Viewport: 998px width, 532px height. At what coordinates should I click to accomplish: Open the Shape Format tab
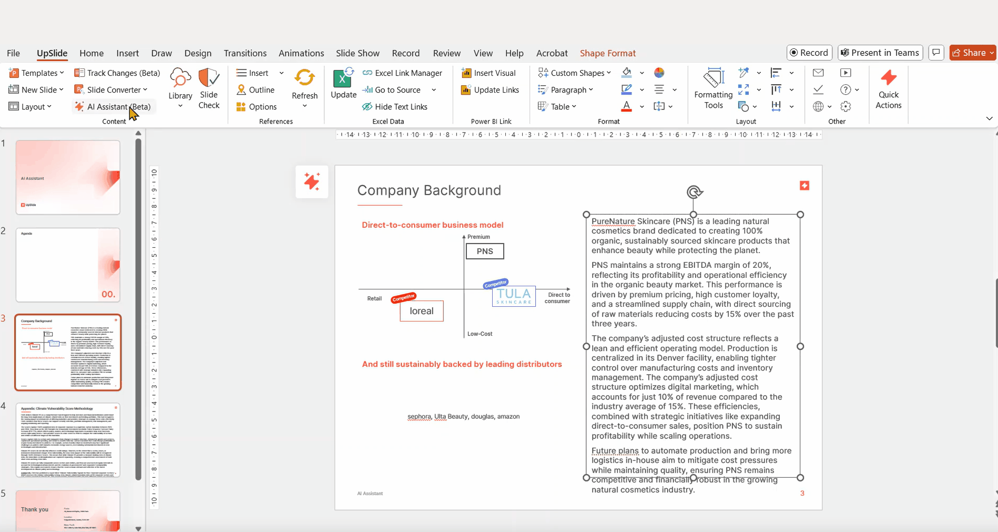[608, 53]
